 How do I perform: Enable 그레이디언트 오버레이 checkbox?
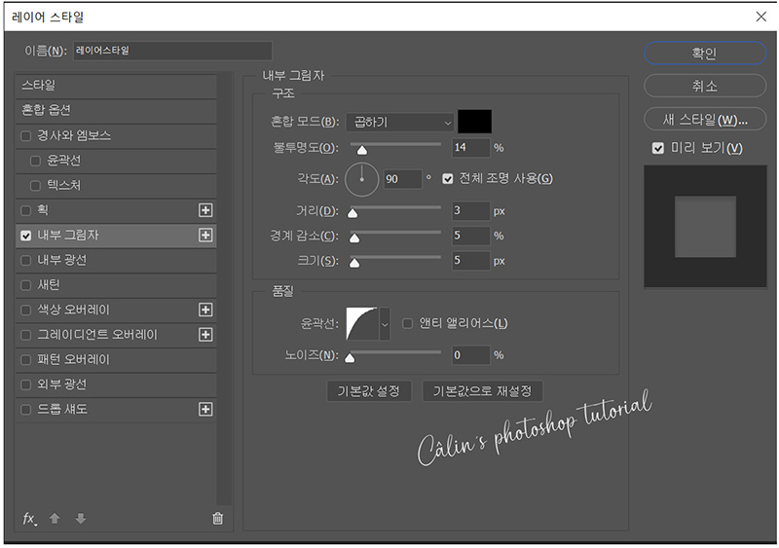tap(26, 335)
